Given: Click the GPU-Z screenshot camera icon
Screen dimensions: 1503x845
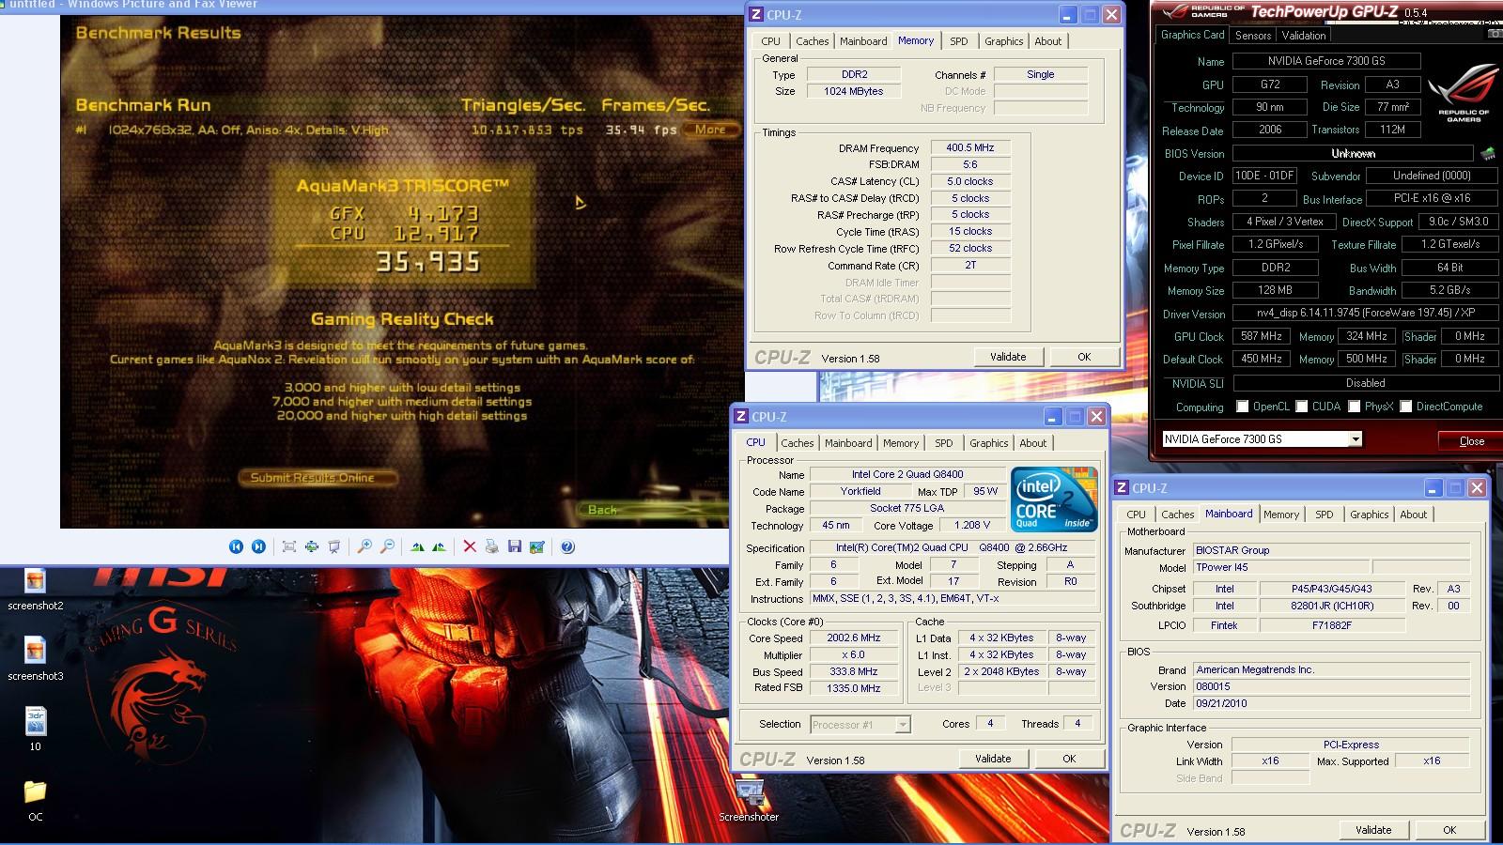Looking at the screenshot, I should tap(1495, 34).
